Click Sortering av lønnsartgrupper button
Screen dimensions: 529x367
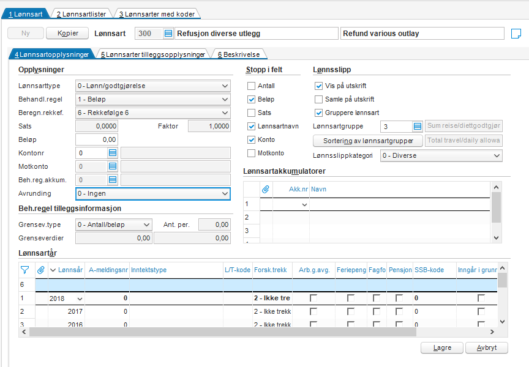click(368, 141)
